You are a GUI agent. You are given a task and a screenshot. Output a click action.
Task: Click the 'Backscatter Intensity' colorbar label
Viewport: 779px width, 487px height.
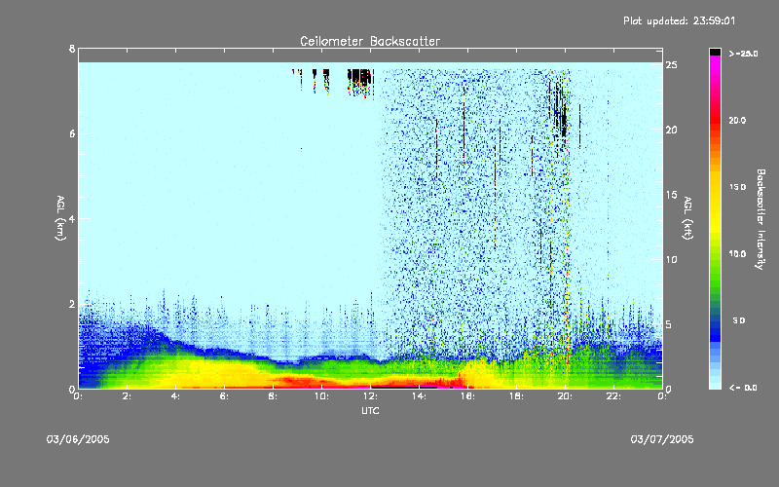[760, 219]
